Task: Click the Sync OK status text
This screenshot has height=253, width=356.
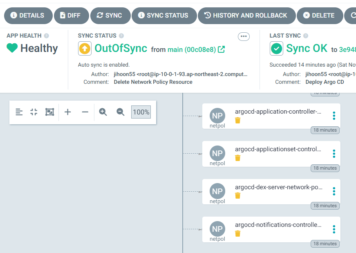Action: pyautogui.click(x=307, y=48)
